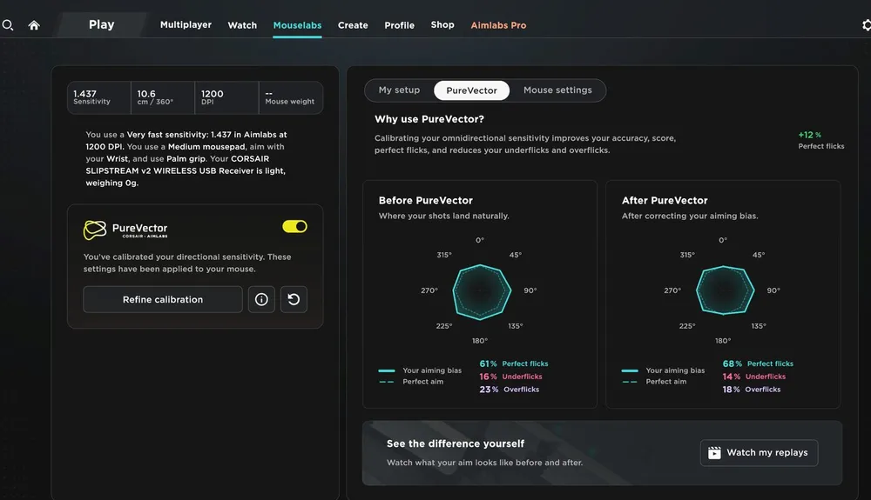Open the Profile menu
The width and height of the screenshot is (871, 500).
point(400,25)
